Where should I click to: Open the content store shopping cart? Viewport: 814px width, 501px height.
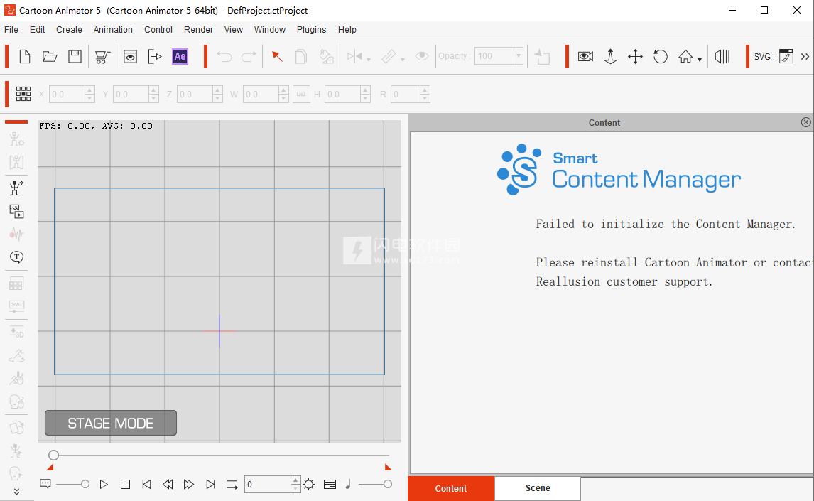[102, 56]
